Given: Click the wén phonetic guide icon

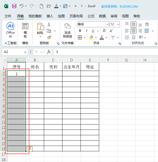Looking at the screenshot, I should tap(113, 38).
